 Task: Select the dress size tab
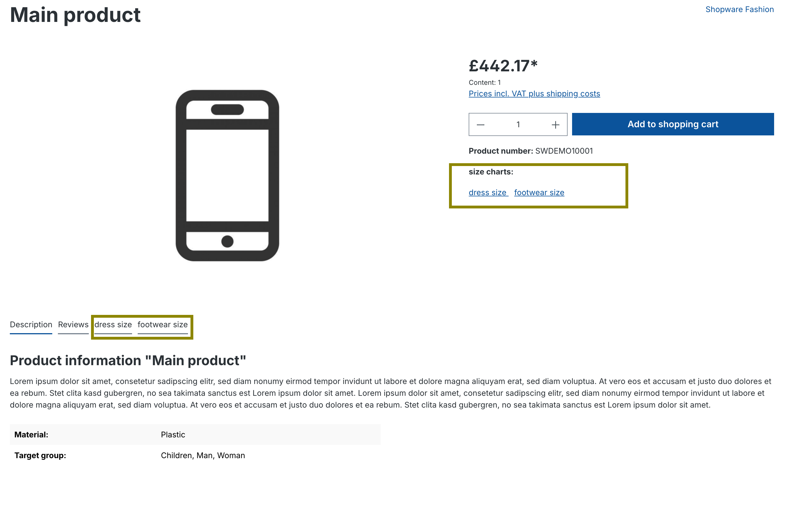(113, 324)
